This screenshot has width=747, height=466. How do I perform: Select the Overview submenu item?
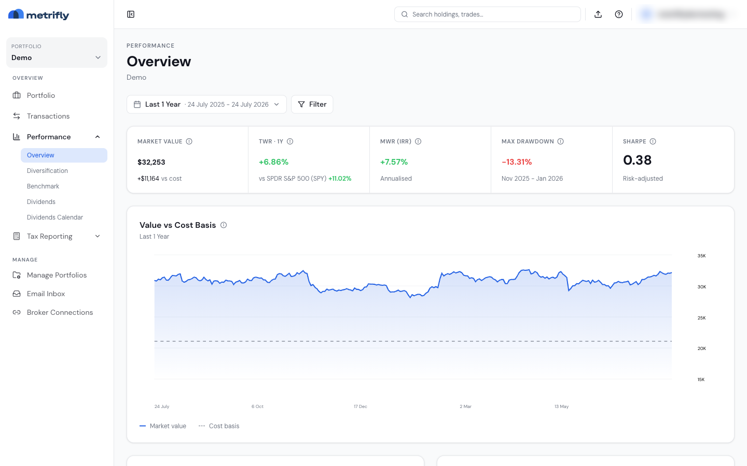click(64, 155)
